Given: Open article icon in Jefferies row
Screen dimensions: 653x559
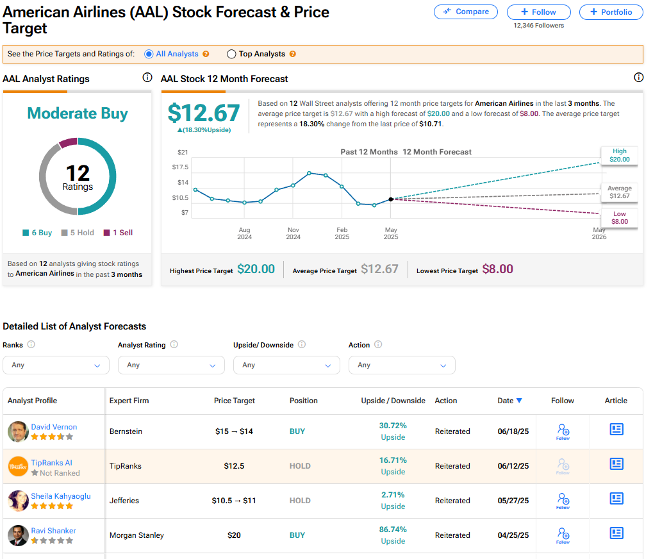Looking at the screenshot, I should point(616,498).
